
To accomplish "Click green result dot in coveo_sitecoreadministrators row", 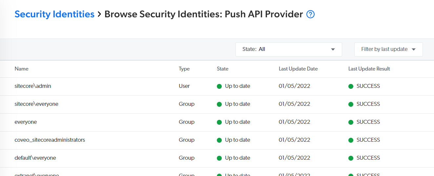I will pos(351,140).
